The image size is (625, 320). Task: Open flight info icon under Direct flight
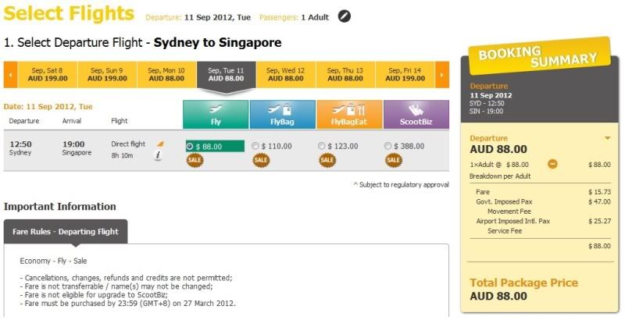coord(158,155)
